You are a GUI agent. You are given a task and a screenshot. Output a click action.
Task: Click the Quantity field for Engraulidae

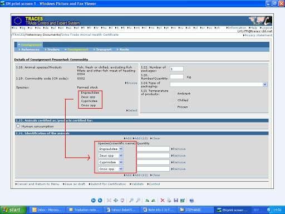tap(153, 149)
